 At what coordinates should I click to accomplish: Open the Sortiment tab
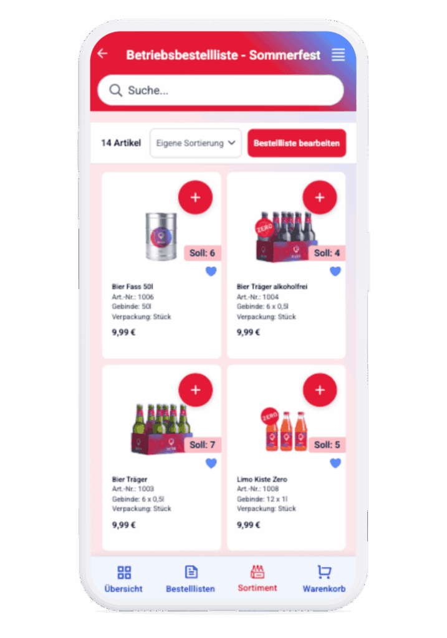[257, 579]
